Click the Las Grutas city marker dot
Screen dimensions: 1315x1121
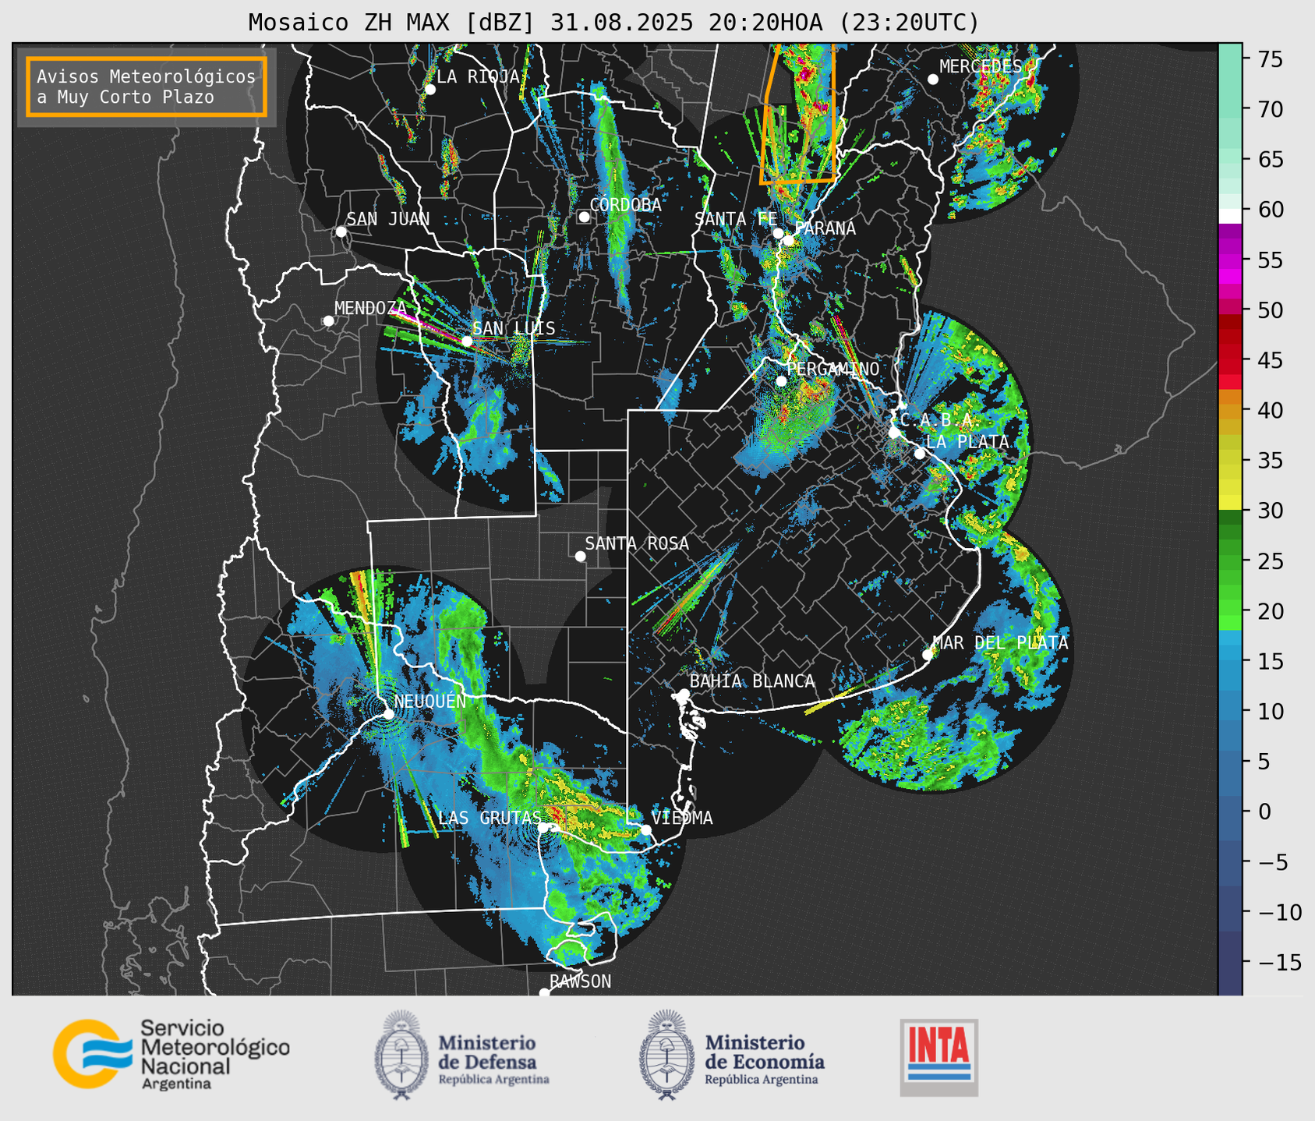tap(543, 828)
